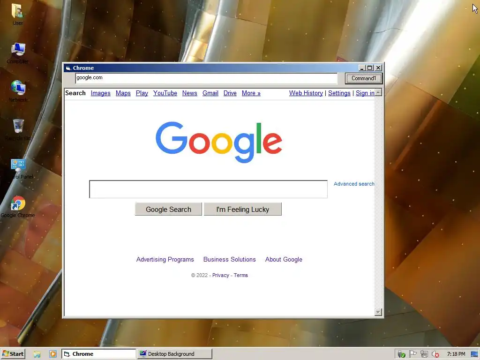Open the Computer desktop icon
The image size is (480, 360).
tap(18, 53)
